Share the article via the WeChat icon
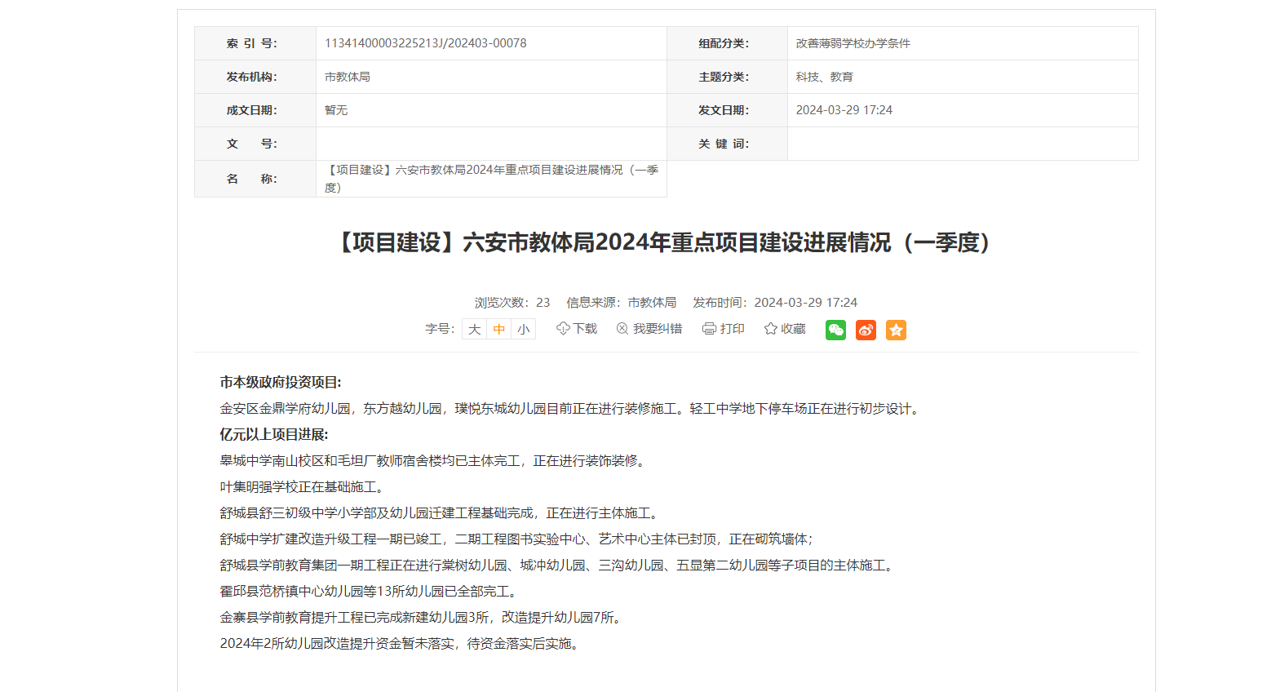The image size is (1280, 692). click(x=835, y=330)
